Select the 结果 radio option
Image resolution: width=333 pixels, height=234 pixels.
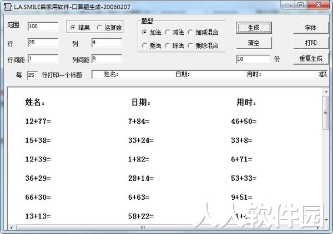(80, 27)
